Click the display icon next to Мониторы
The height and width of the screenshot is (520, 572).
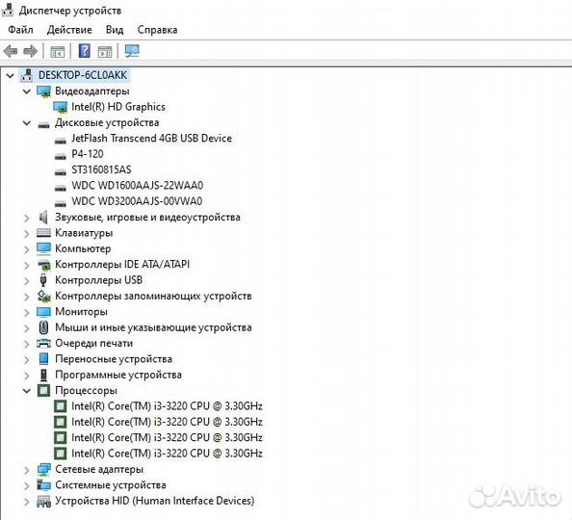tap(43, 312)
